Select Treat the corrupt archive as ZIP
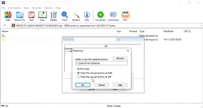 [x=94, y=77]
